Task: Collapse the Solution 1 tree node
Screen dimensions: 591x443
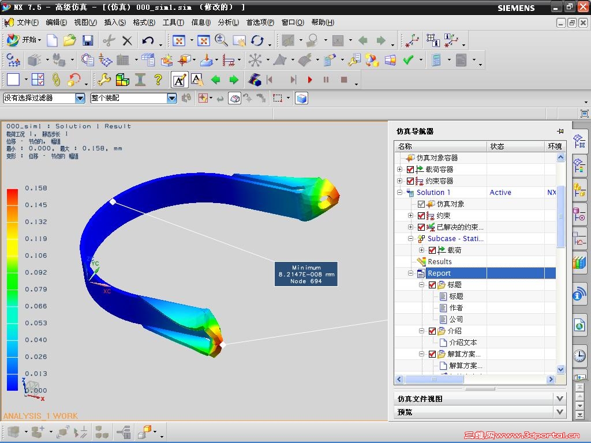Action: tap(399, 193)
